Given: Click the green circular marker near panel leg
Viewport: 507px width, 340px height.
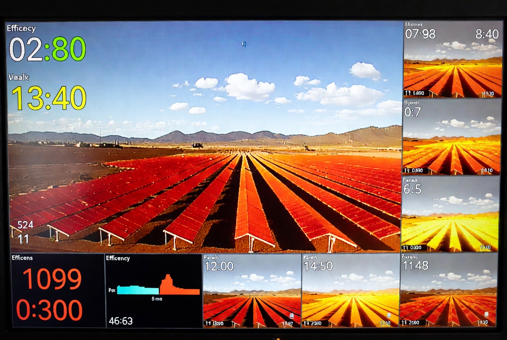Looking at the screenshot, I should [53, 238].
